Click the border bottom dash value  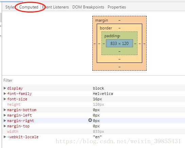pyautogui.click(x=119, y=59)
